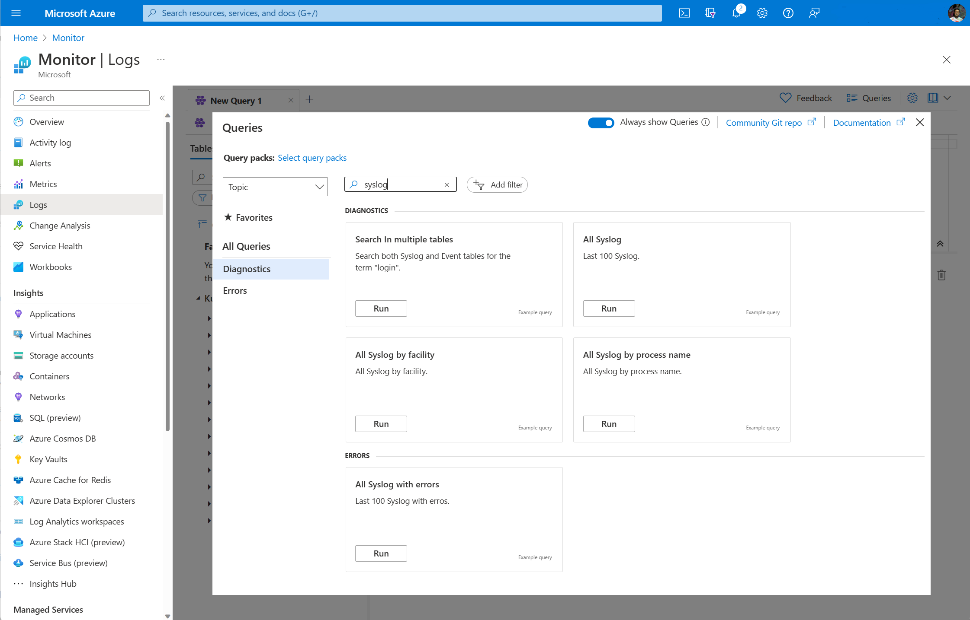
Task: Open the notifications bell
Action: point(736,13)
